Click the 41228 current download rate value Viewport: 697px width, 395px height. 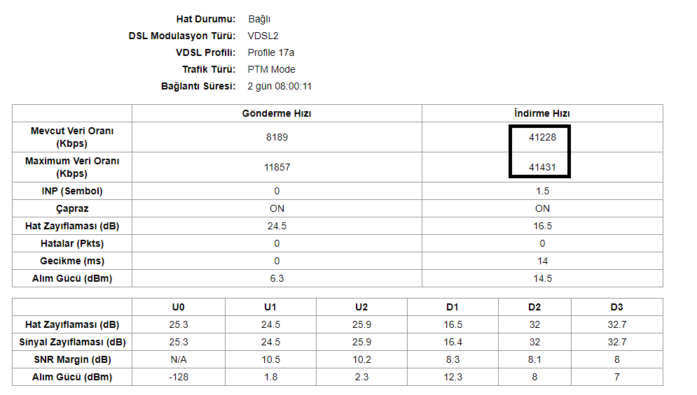click(x=542, y=138)
